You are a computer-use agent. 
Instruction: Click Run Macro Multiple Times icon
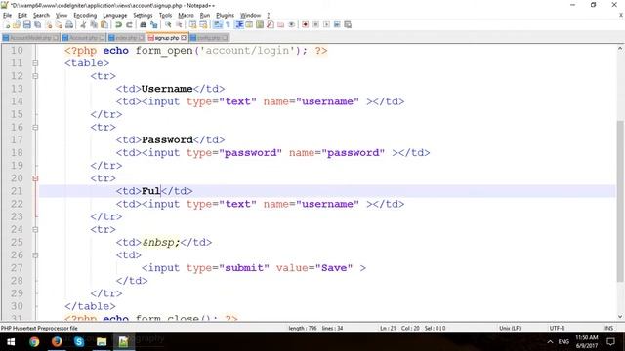[x=337, y=24]
